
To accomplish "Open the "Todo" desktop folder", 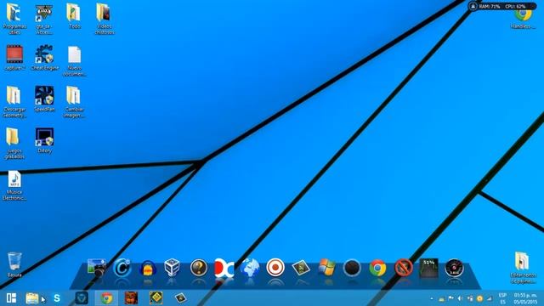I will pyautogui.click(x=74, y=16).
